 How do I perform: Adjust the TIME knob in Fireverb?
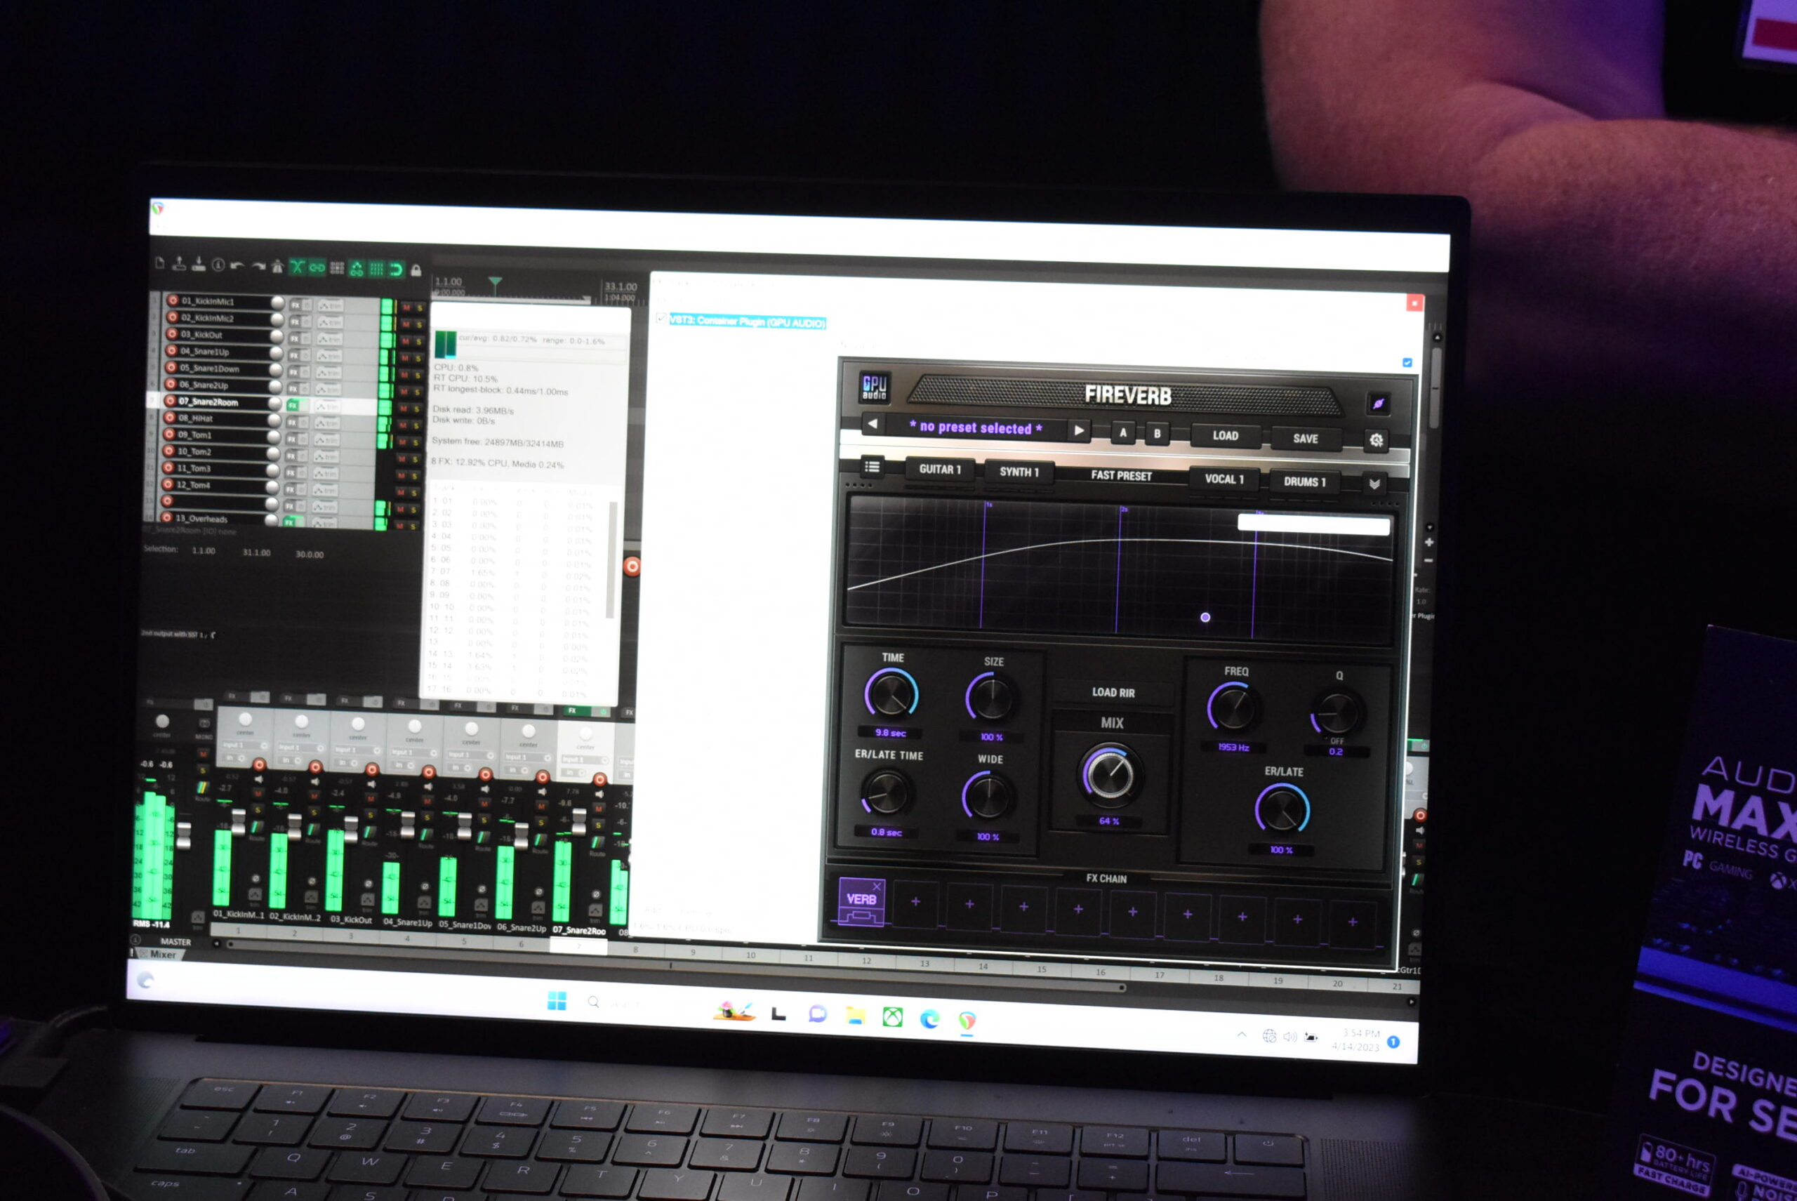(x=891, y=695)
